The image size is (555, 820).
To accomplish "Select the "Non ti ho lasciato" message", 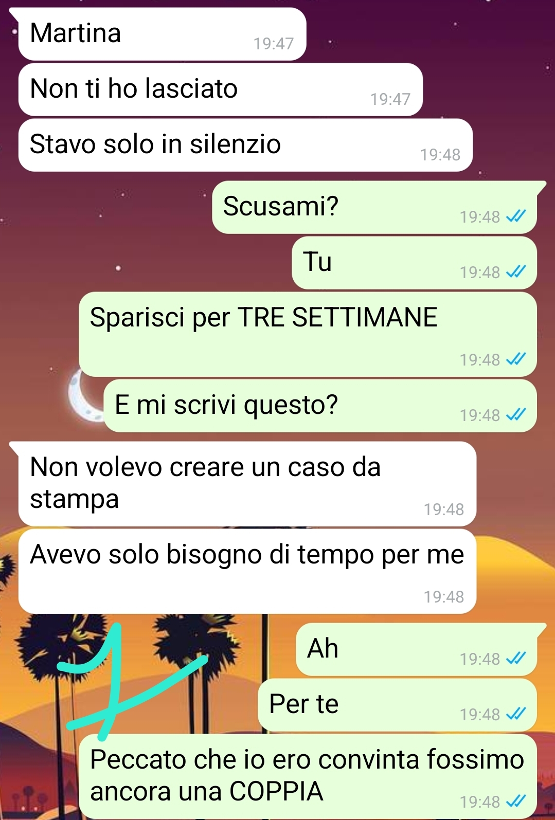I will [x=221, y=89].
